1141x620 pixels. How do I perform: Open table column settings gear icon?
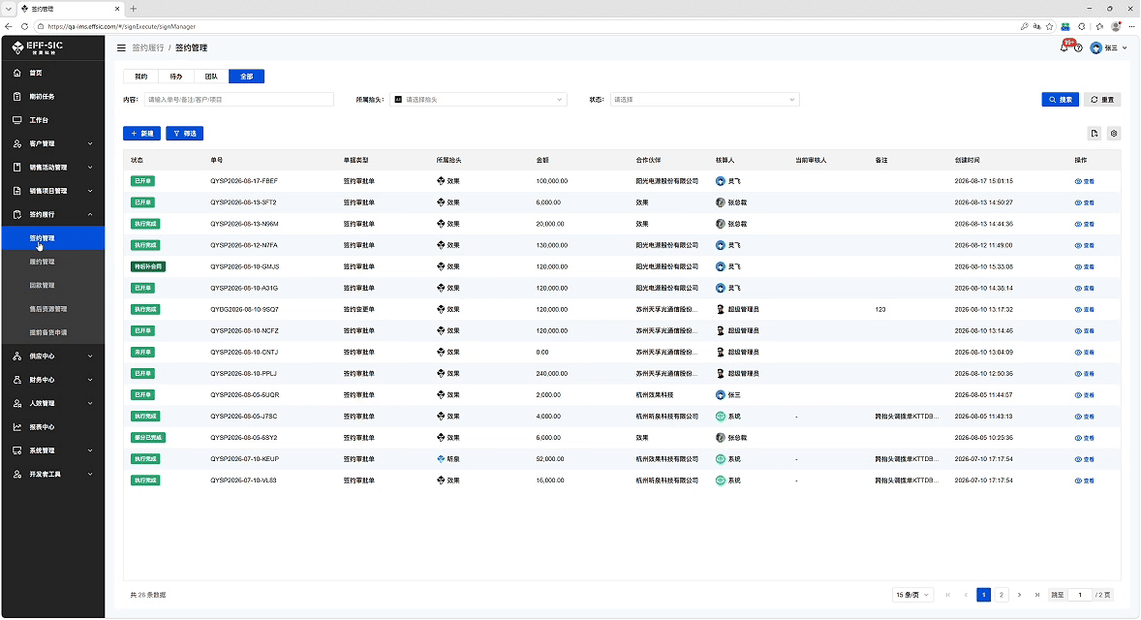tap(1113, 133)
